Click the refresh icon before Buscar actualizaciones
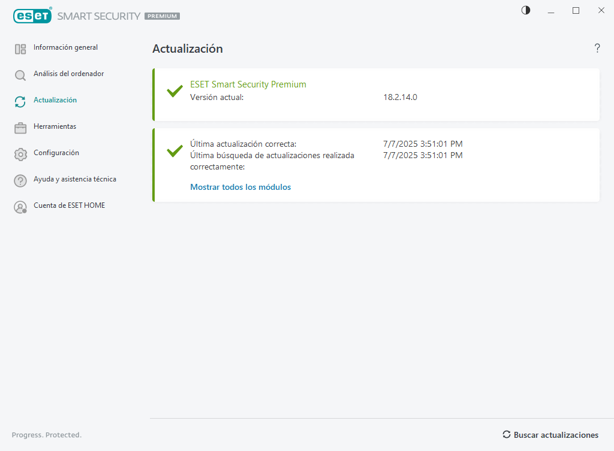Viewport: 614px width, 451px height. point(507,435)
